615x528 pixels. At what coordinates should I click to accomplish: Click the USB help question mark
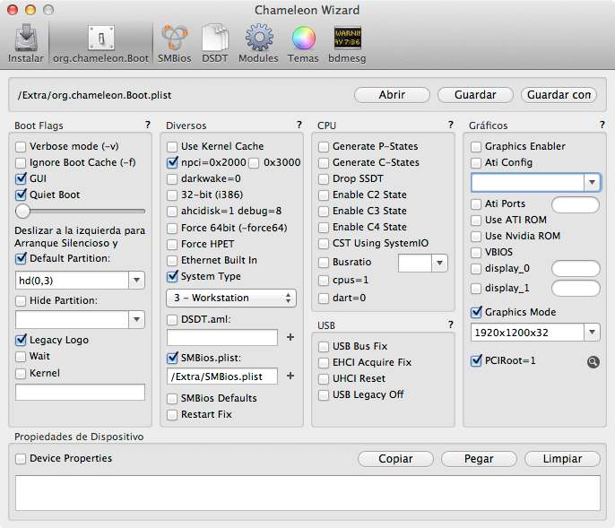coord(450,325)
